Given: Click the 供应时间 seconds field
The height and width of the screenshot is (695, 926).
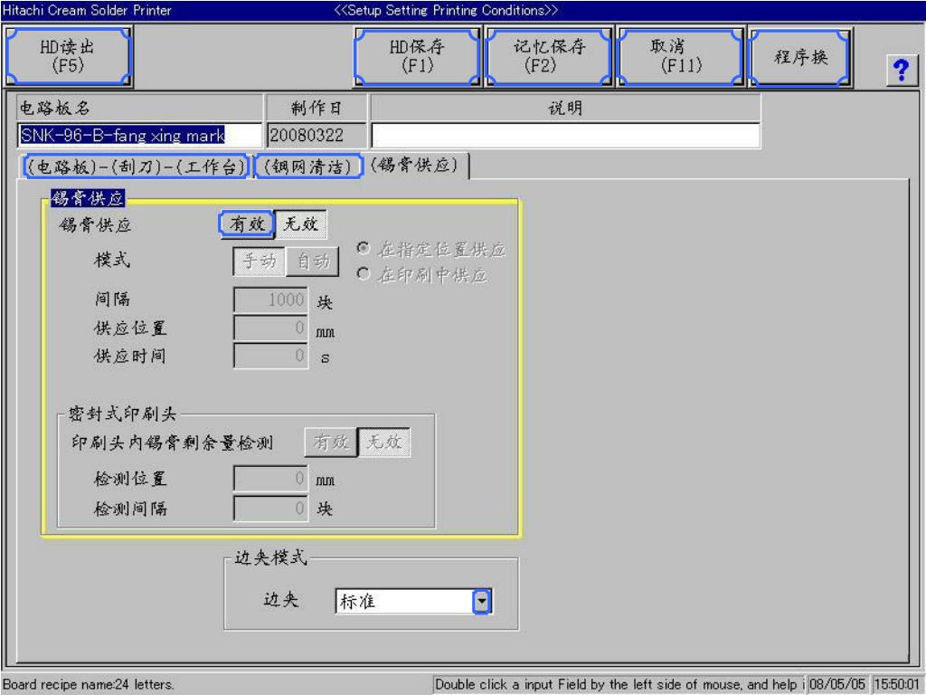Looking at the screenshot, I should click(270, 356).
